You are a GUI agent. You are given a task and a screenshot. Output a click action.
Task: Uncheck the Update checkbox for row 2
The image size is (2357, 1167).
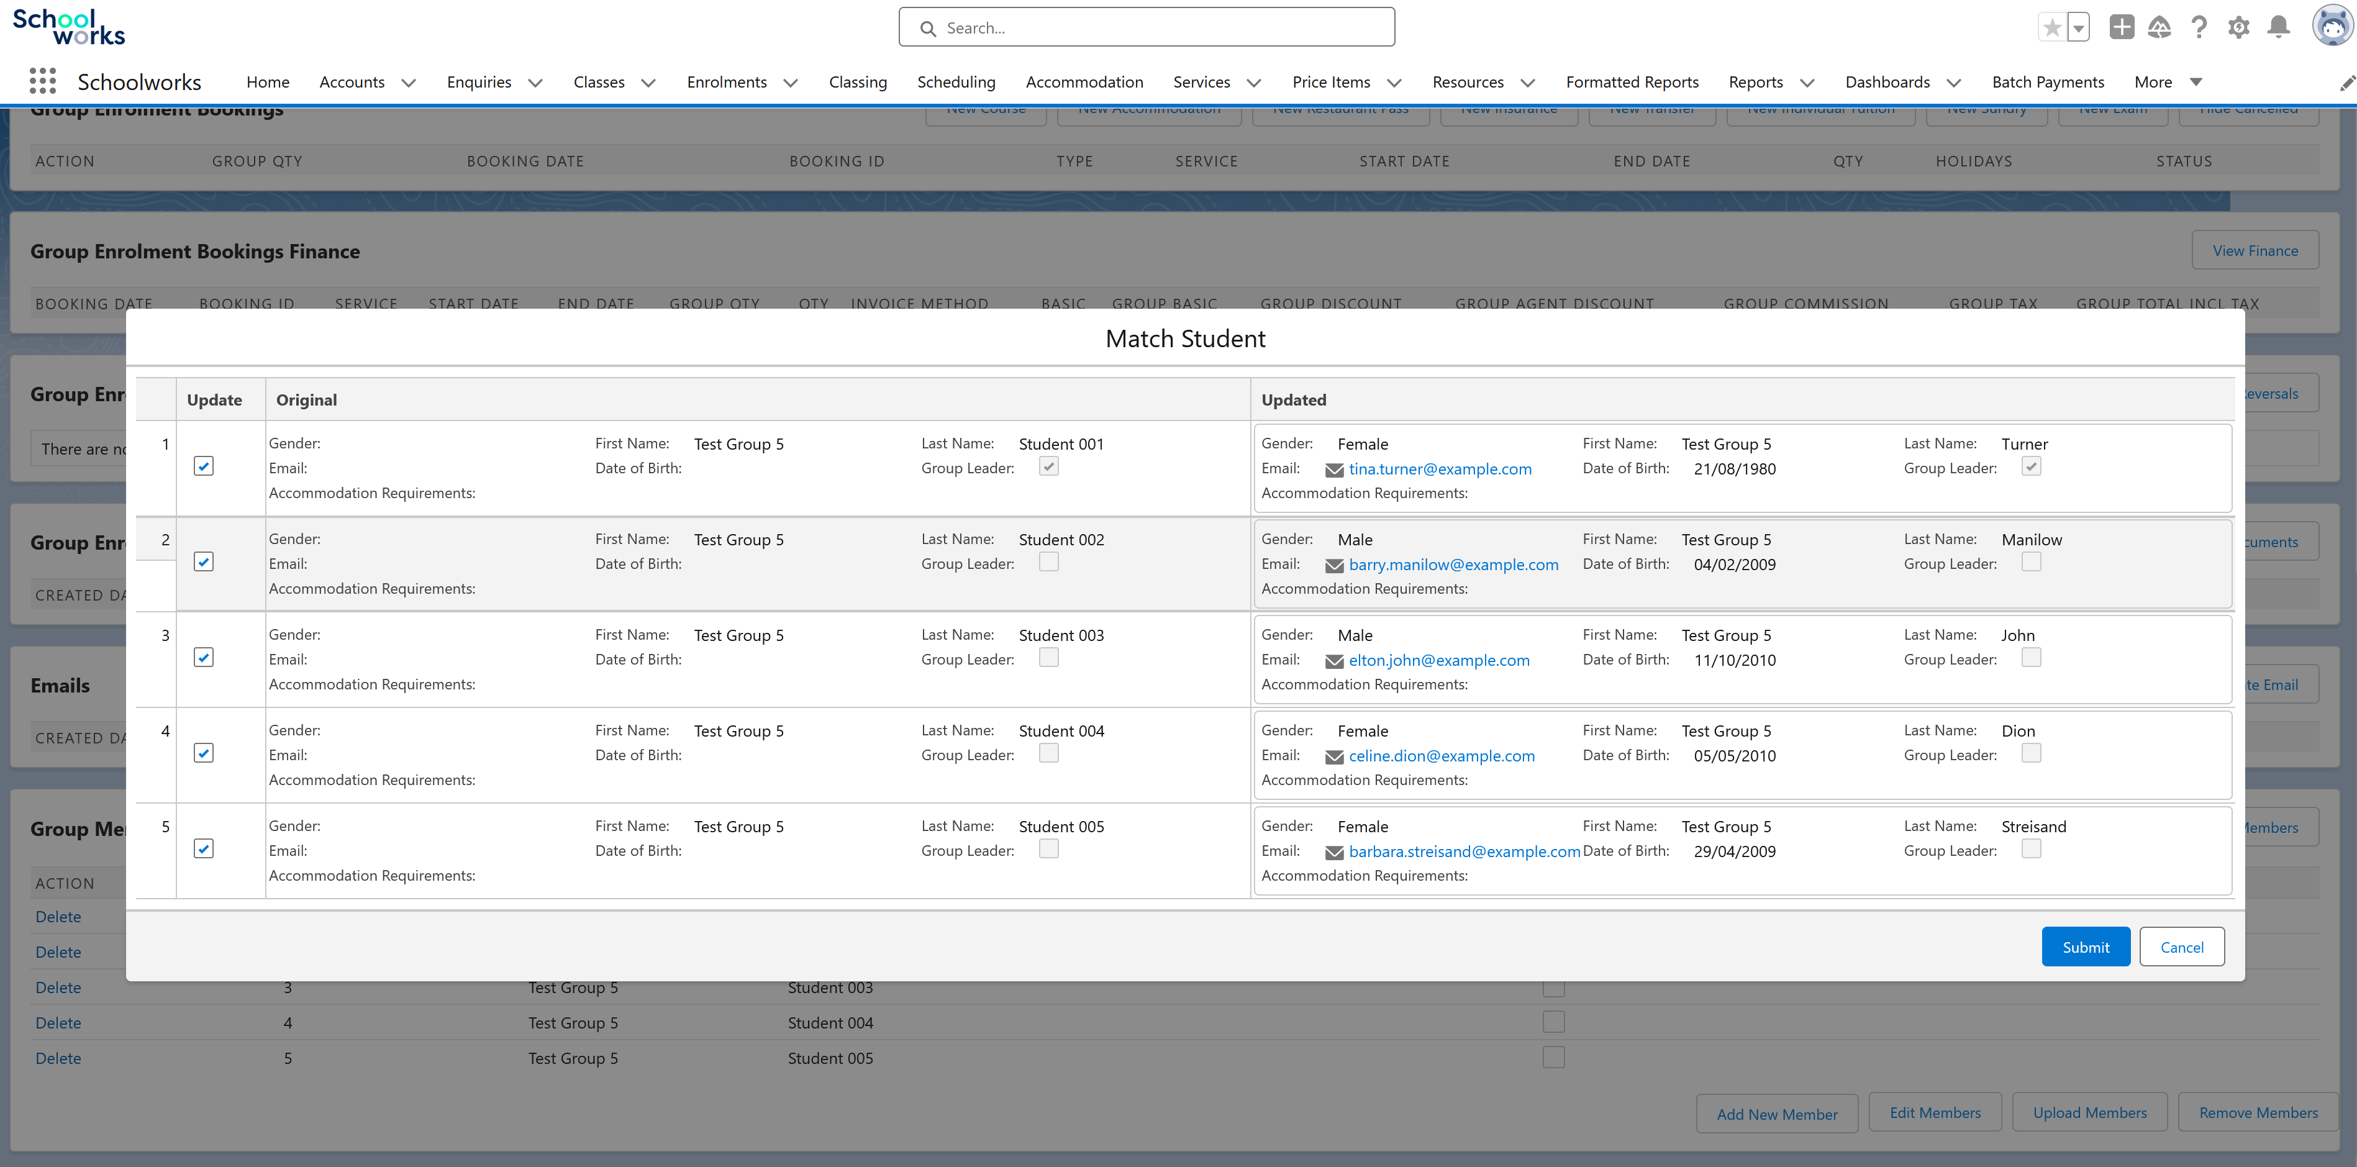204,562
